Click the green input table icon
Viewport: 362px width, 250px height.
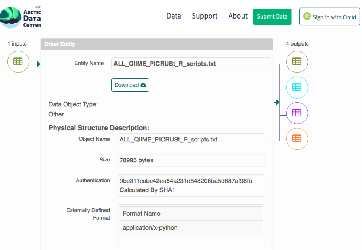18,62
